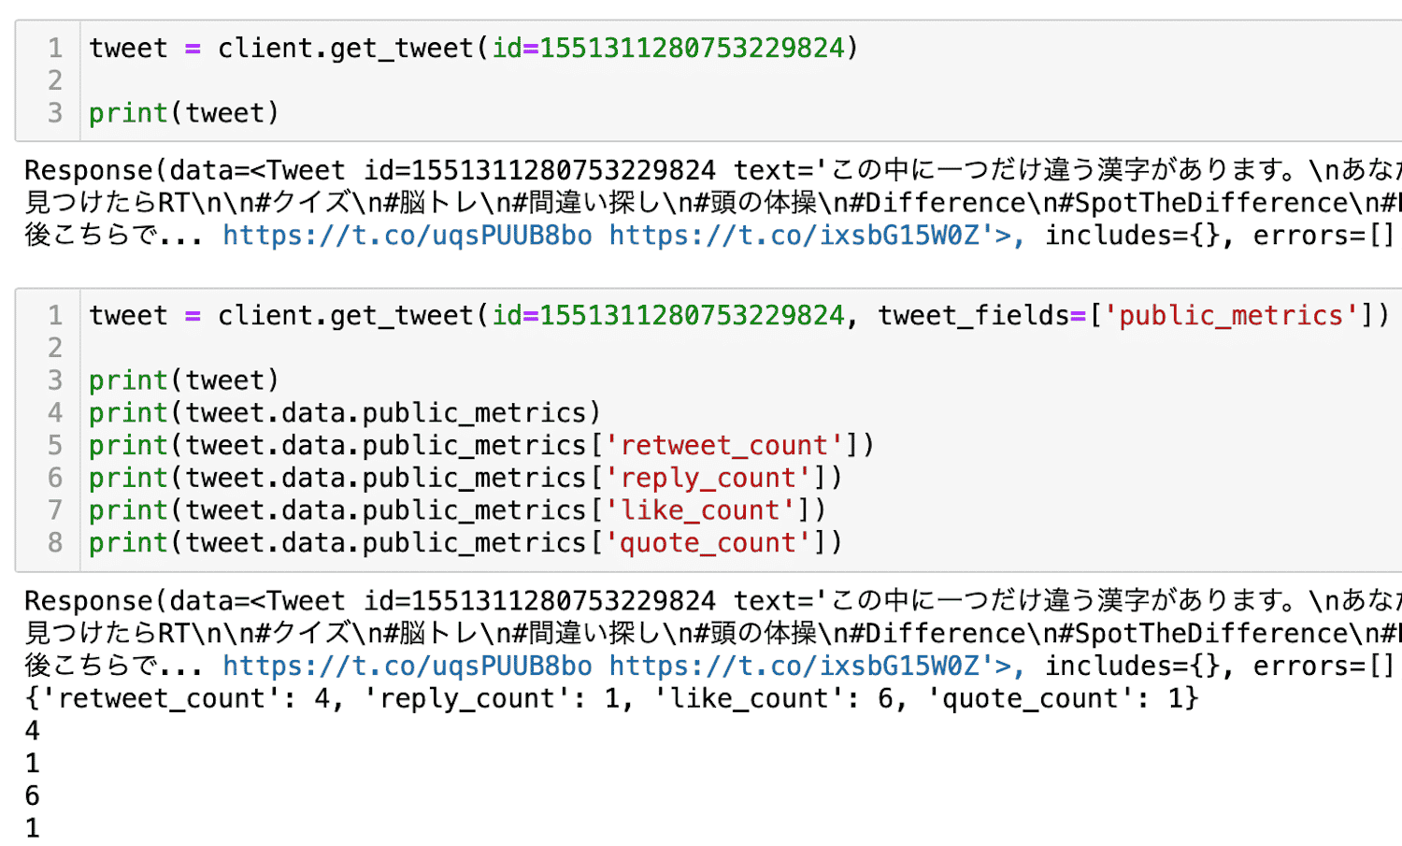Click line number 3 in first cell gutter
Viewport: 1402px width, 846px height.
pyautogui.click(x=55, y=113)
